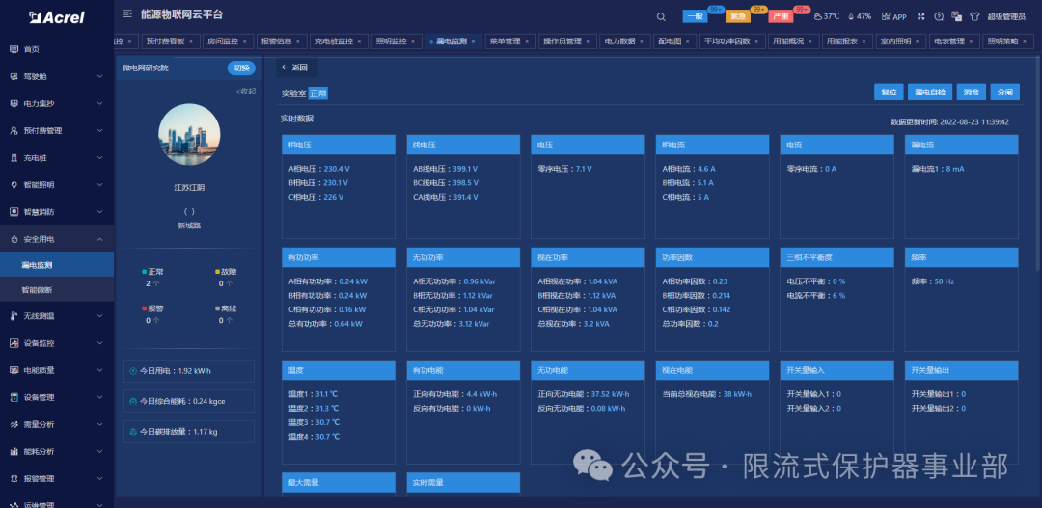Collapse the project panel via 收起

(246, 91)
